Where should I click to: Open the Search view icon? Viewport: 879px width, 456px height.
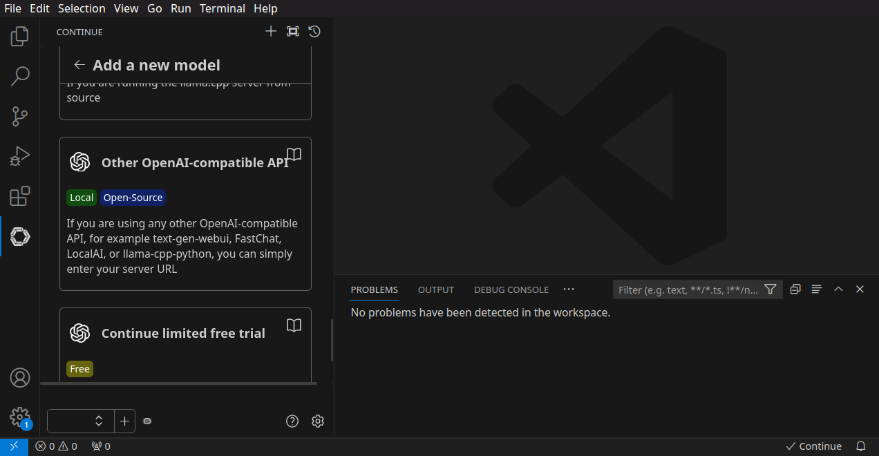[x=20, y=76]
